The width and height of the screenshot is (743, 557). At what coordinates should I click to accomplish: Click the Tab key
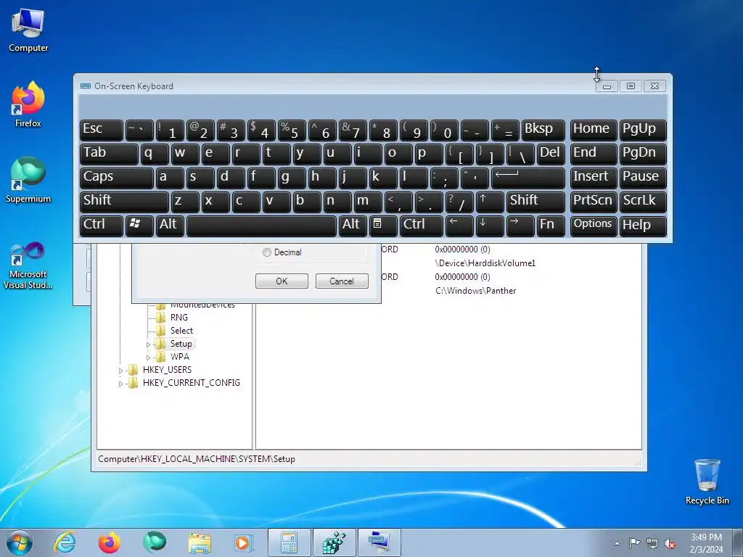coord(109,154)
